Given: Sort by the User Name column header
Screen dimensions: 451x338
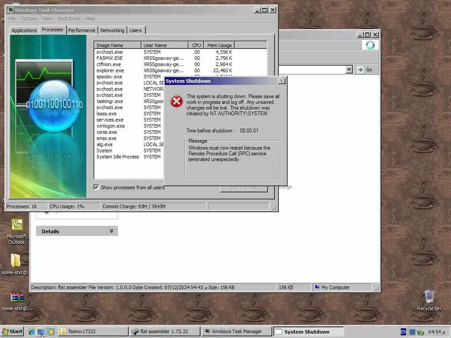Looking at the screenshot, I should [165, 45].
